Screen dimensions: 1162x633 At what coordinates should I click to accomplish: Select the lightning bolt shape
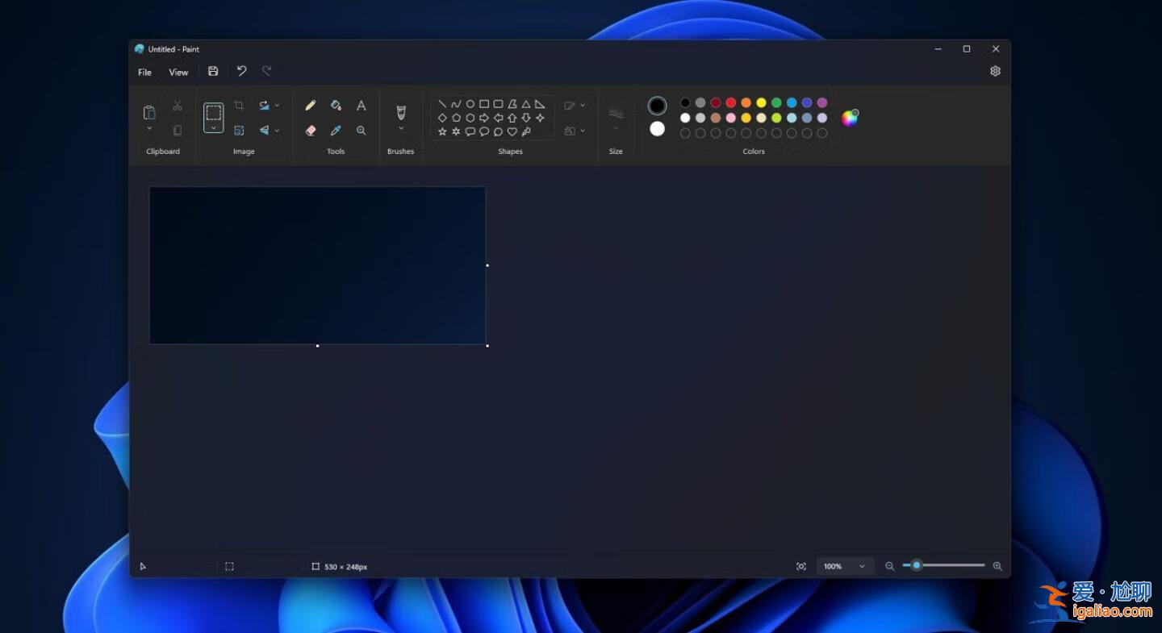click(x=527, y=131)
